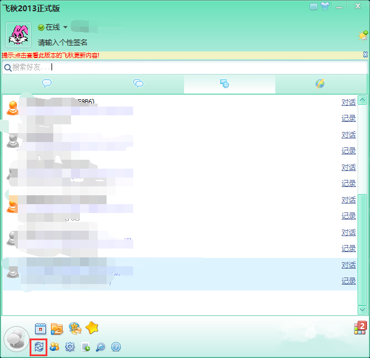Click the pink rabbit avatar
The width and height of the screenshot is (370, 358).
[x=18, y=35]
